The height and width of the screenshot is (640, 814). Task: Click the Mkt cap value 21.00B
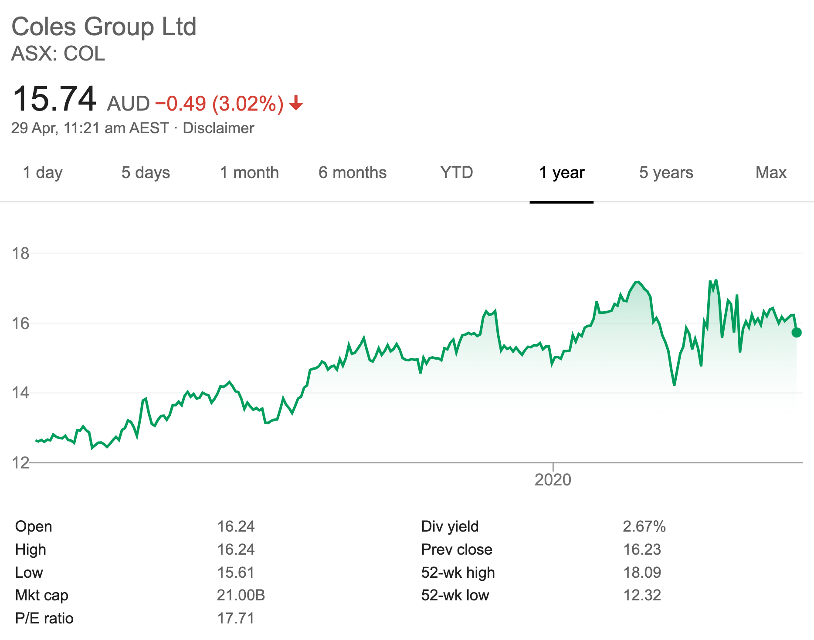tap(241, 595)
